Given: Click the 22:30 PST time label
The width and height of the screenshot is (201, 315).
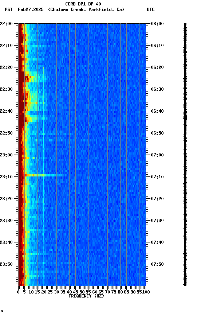Looking at the screenshot, I should 6,89.
